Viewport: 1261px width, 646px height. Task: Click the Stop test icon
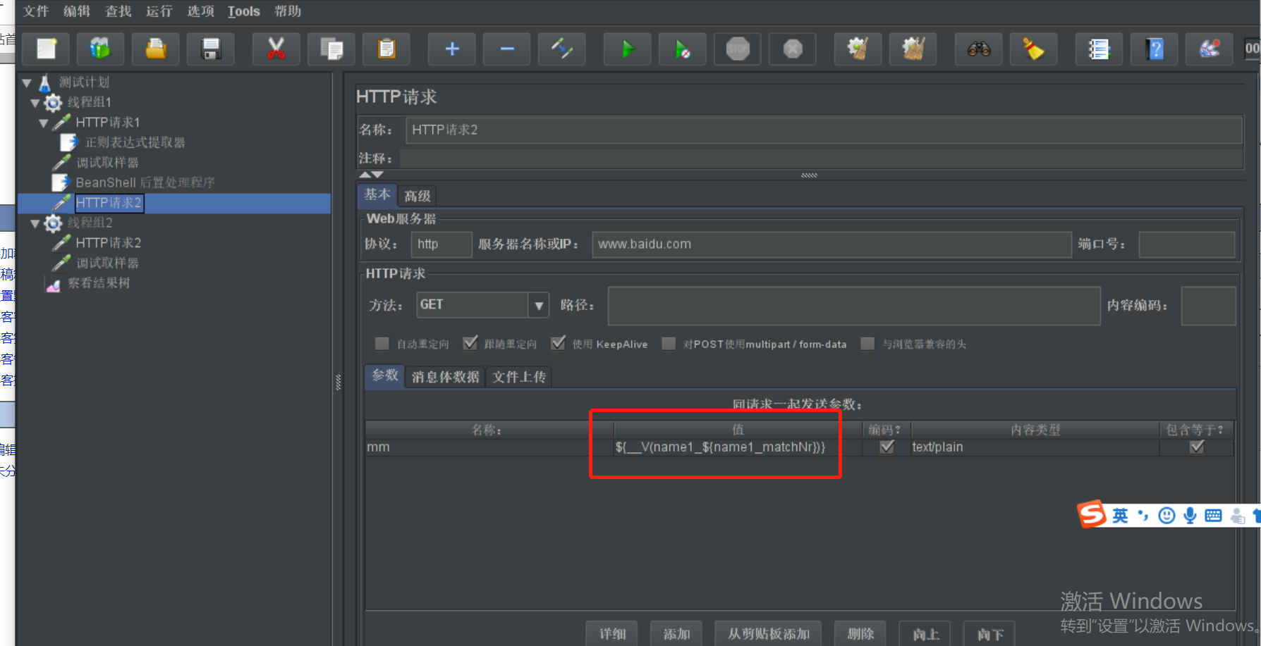click(738, 49)
